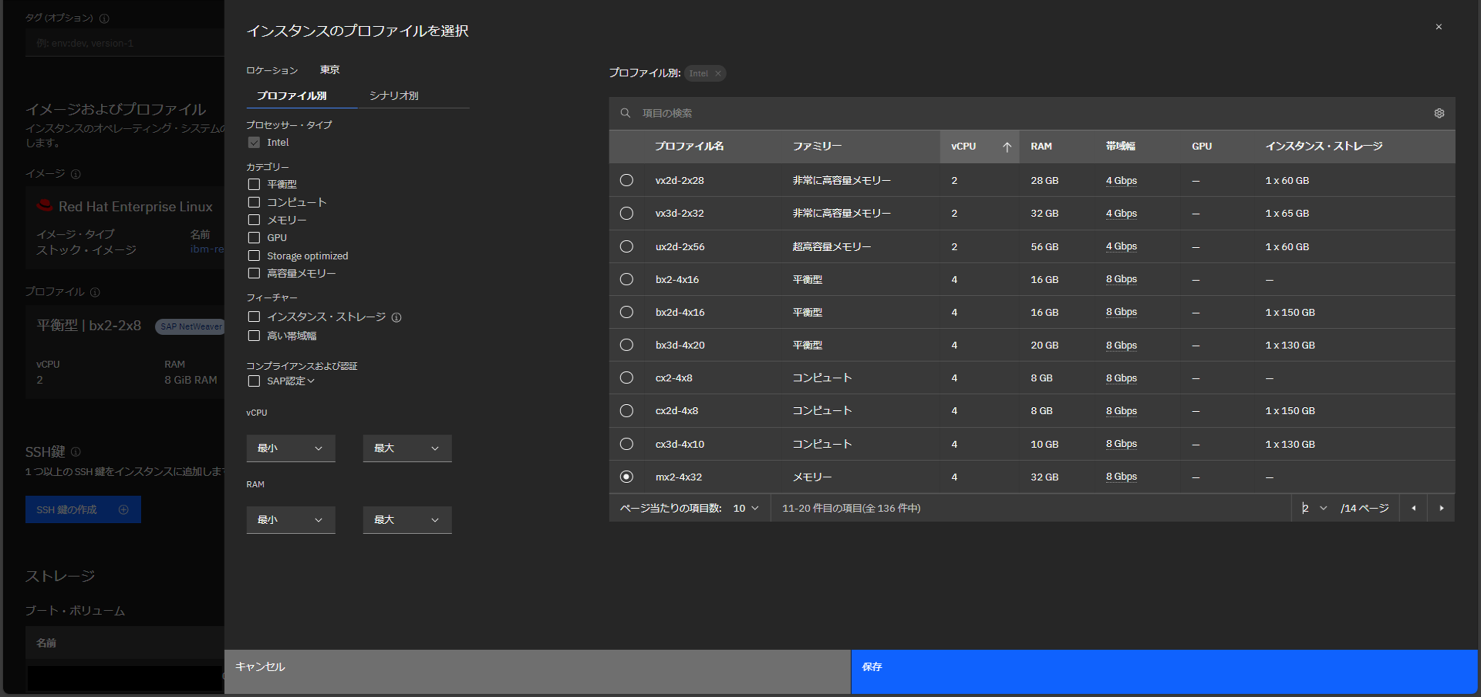
Task: Select the bx2-4x16 profile radio button
Action: click(x=626, y=279)
